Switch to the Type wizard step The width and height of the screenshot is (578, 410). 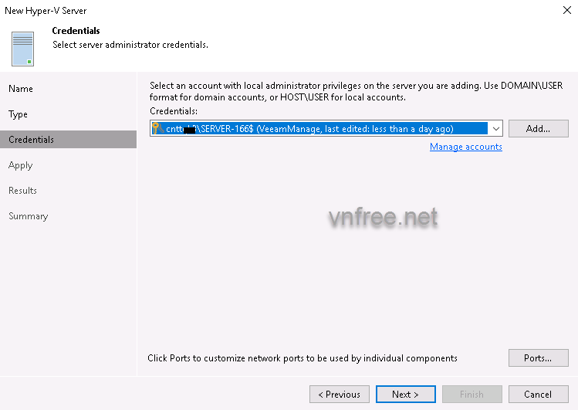click(19, 114)
